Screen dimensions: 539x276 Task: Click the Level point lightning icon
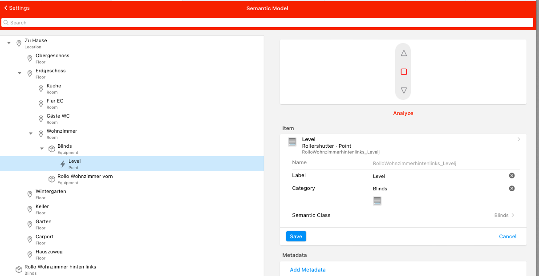pos(63,164)
